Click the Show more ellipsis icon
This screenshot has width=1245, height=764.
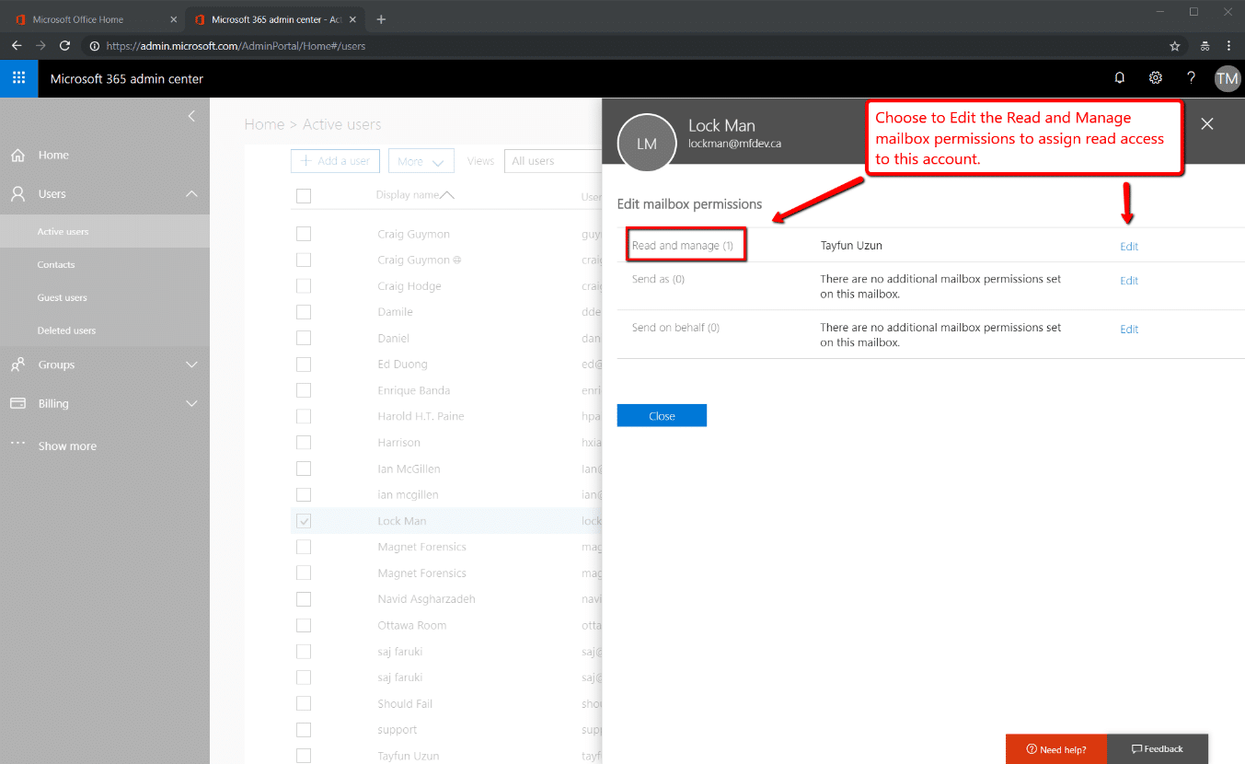click(17, 444)
